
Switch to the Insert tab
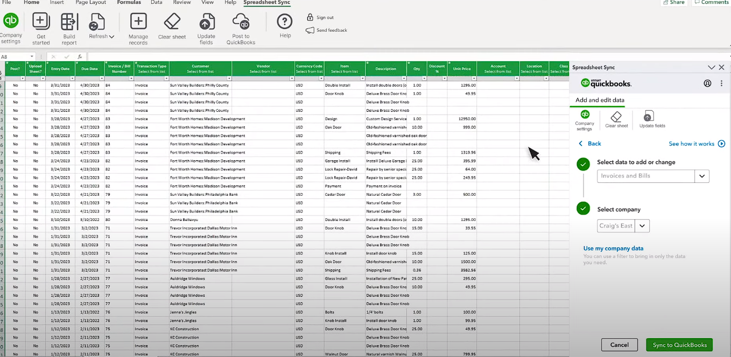[57, 3]
